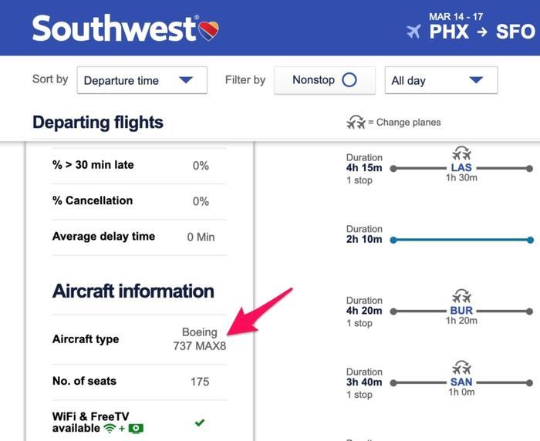Select the LAS stopover airport link
This screenshot has width=540, height=441.
point(461,167)
